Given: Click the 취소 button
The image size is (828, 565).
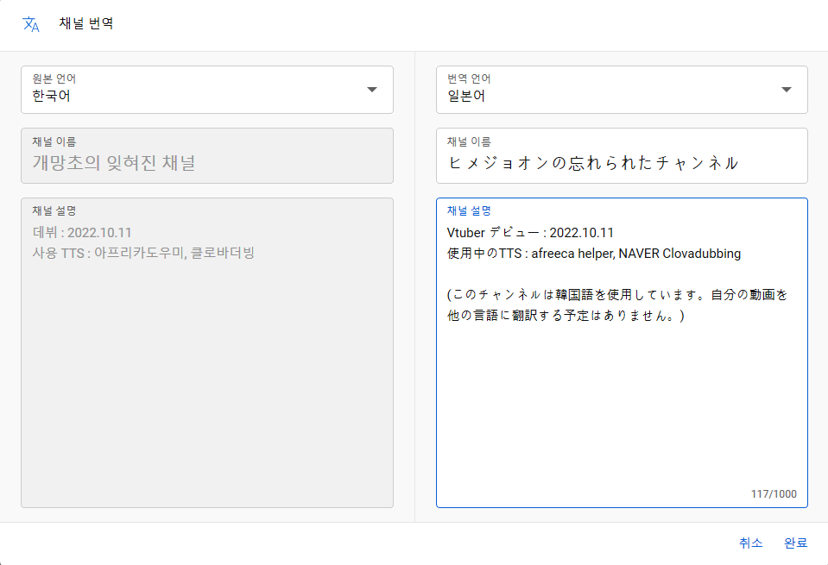Looking at the screenshot, I should point(750,543).
